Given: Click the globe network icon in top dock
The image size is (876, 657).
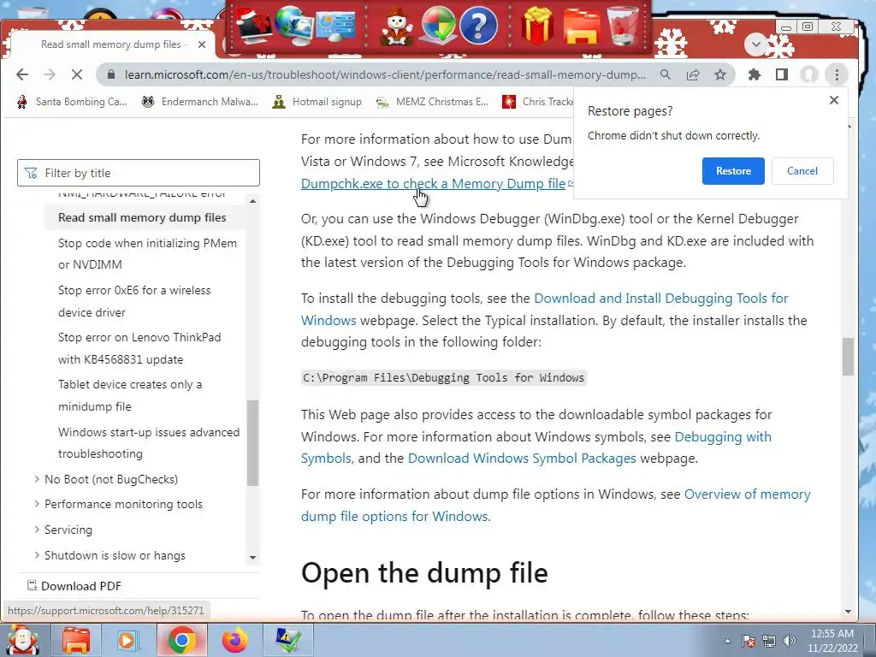Looking at the screenshot, I should tap(293, 25).
